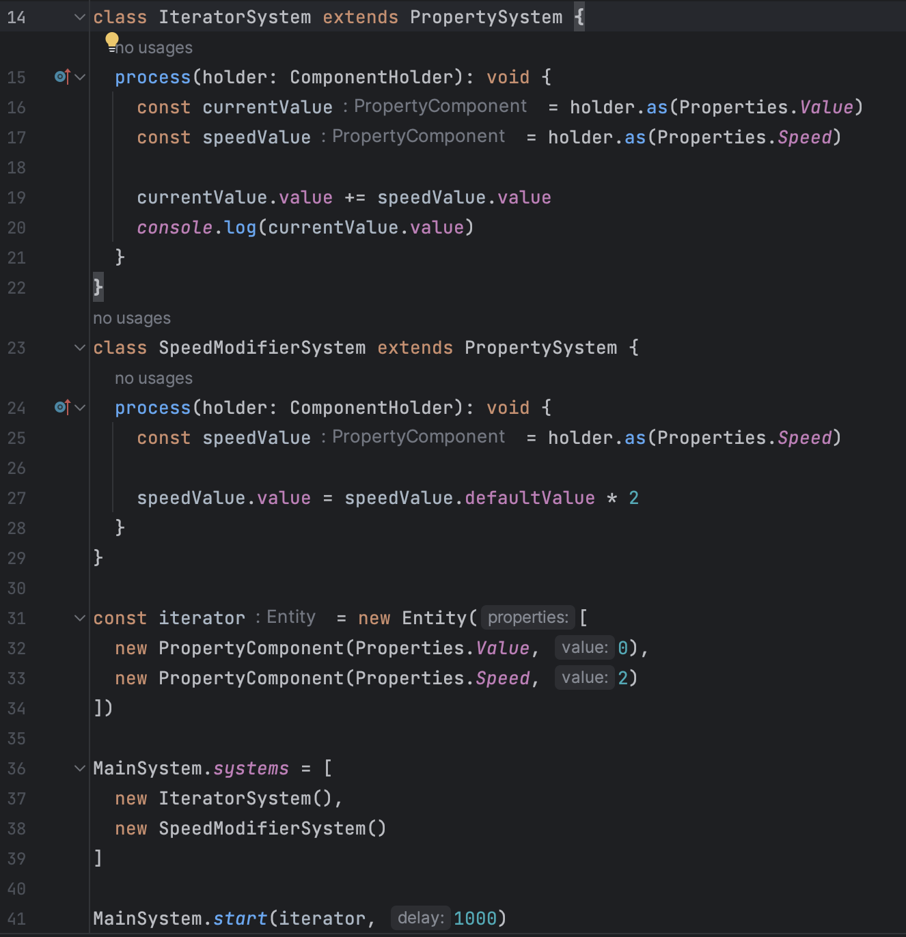
Task: Collapse the MainSystem.systems array fold arrow
Action: point(80,768)
